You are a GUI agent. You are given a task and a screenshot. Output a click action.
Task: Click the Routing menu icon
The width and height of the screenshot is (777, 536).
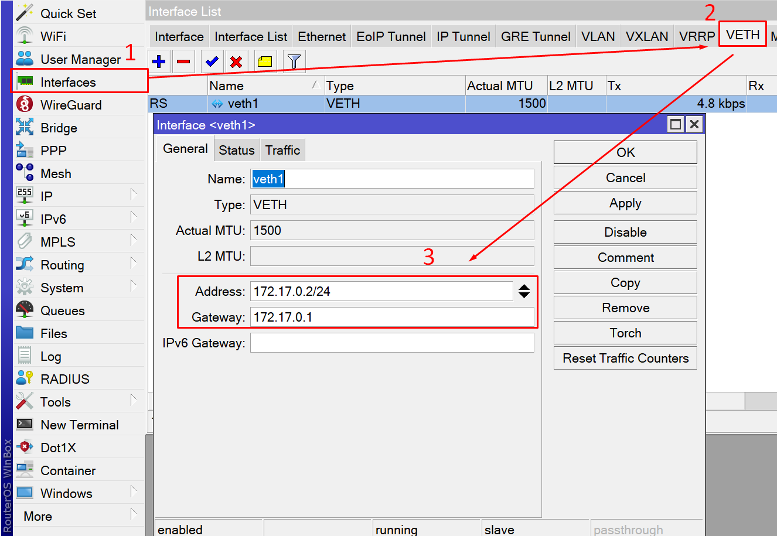(25, 264)
